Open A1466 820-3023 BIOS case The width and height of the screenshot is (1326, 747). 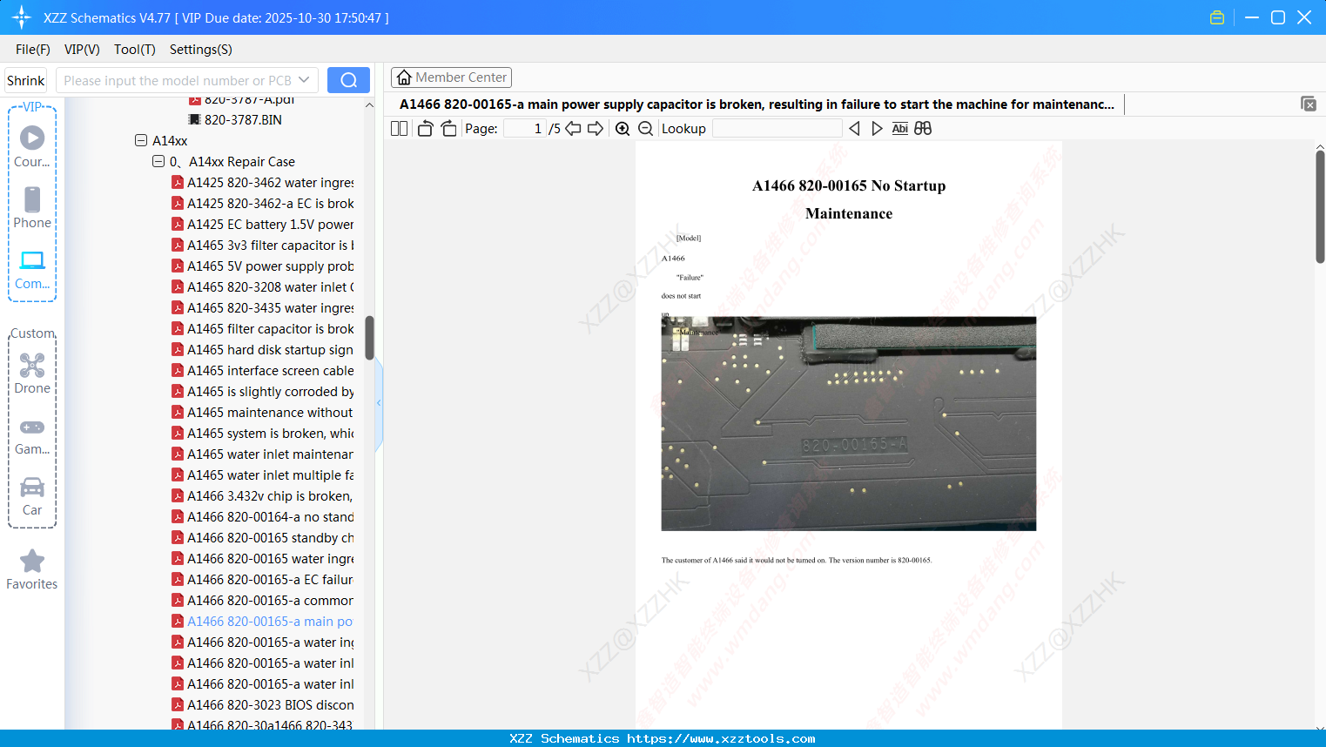pos(263,704)
